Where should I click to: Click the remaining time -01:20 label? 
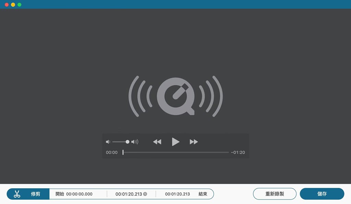tap(238, 152)
